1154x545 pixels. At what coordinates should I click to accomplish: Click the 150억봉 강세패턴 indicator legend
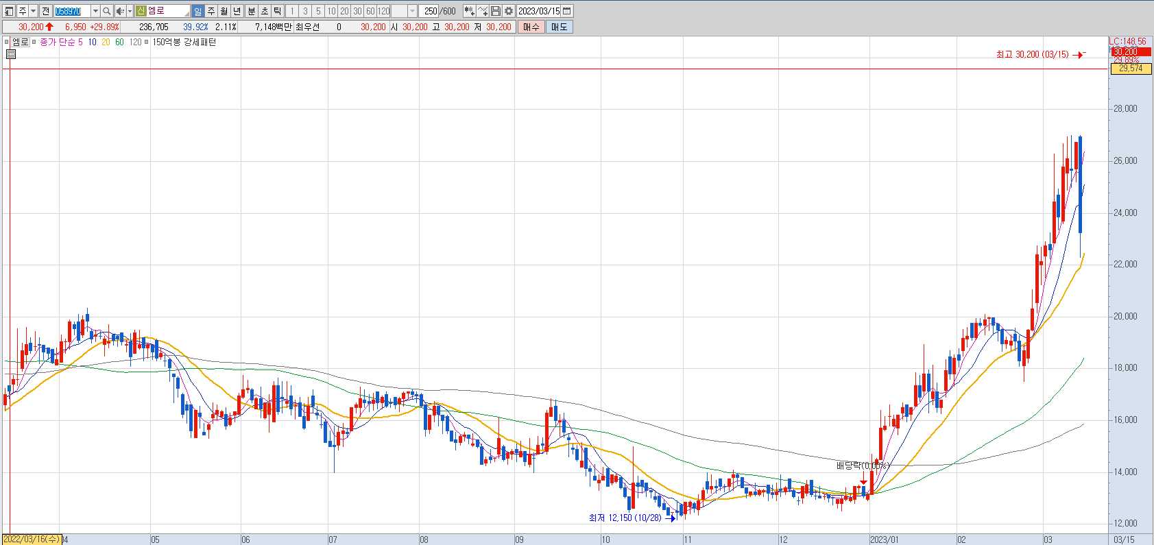184,42
